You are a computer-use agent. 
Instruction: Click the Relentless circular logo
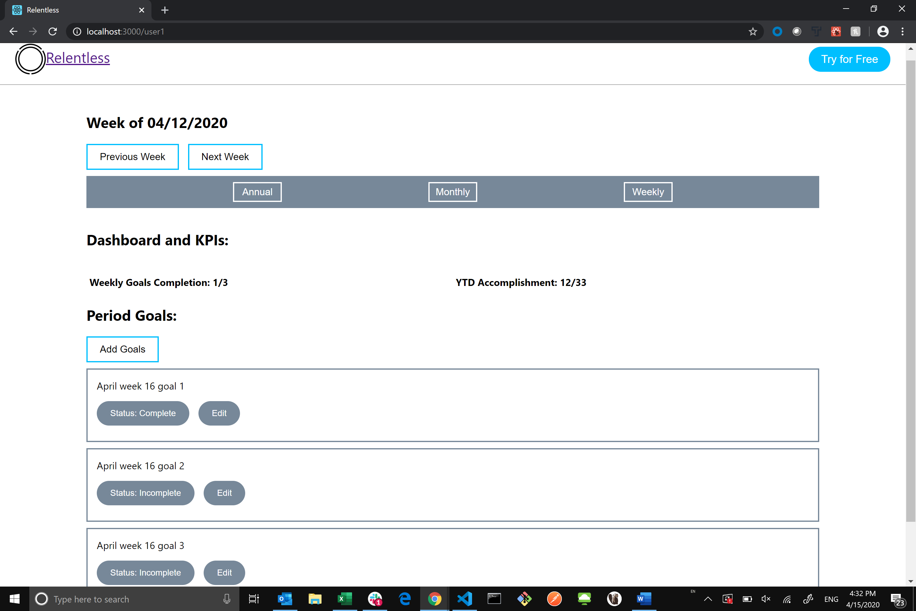tap(30, 59)
